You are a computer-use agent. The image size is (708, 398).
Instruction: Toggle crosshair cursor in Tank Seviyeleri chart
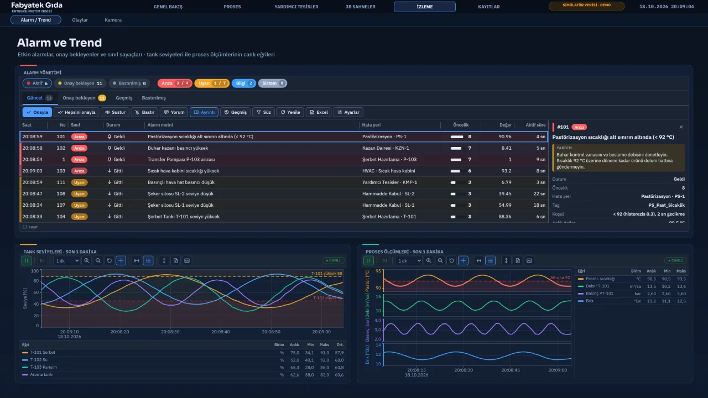121,260
